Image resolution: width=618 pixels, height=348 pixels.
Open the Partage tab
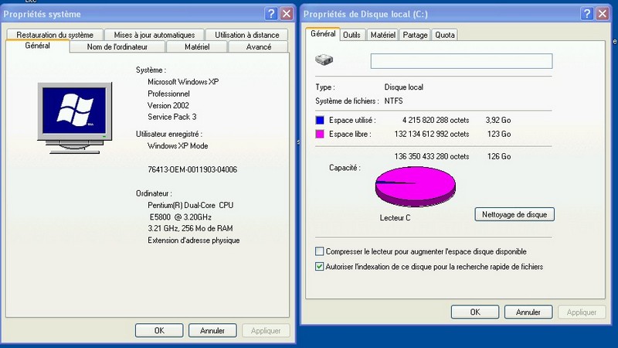tap(415, 35)
